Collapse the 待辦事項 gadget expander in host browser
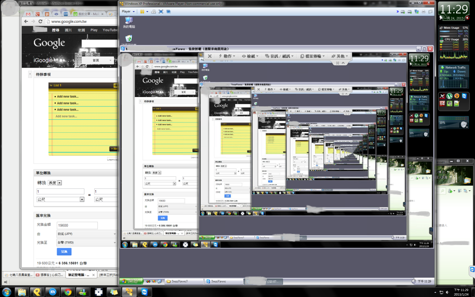The width and height of the screenshot is (475, 297). [30, 74]
